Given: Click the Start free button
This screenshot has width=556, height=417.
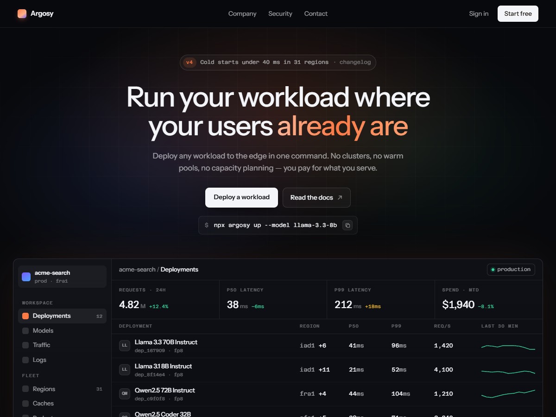Looking at the screenshot, I should pos(518,13).
